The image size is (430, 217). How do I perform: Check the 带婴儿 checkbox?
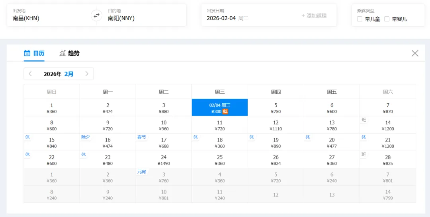[x=387, y=19]
